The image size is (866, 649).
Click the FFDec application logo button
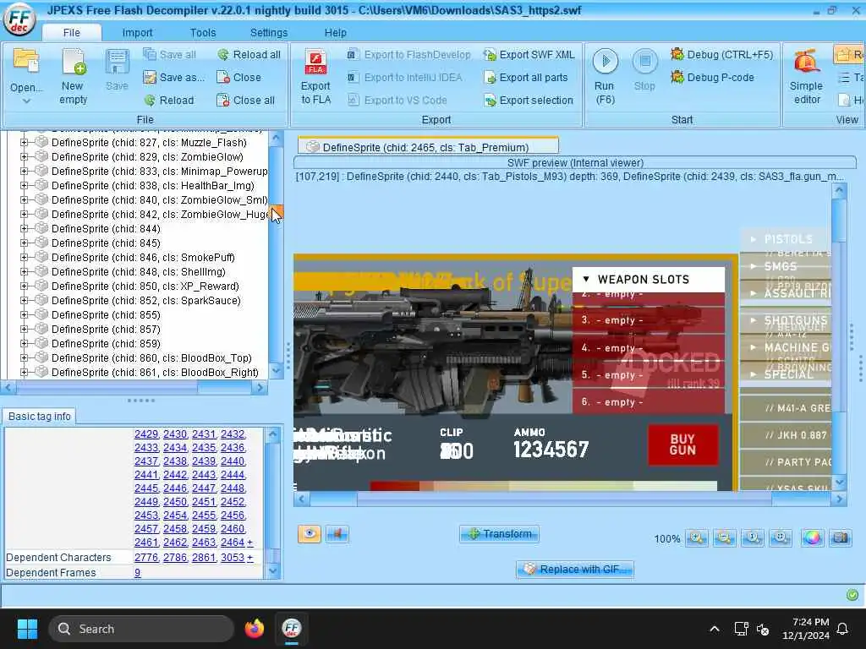pyautogui.click(x=19, y=20)
